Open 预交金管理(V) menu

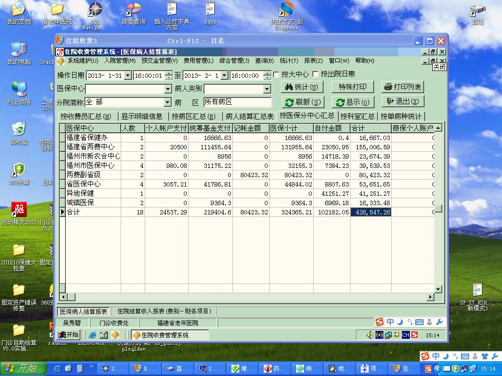coord(159,60)
